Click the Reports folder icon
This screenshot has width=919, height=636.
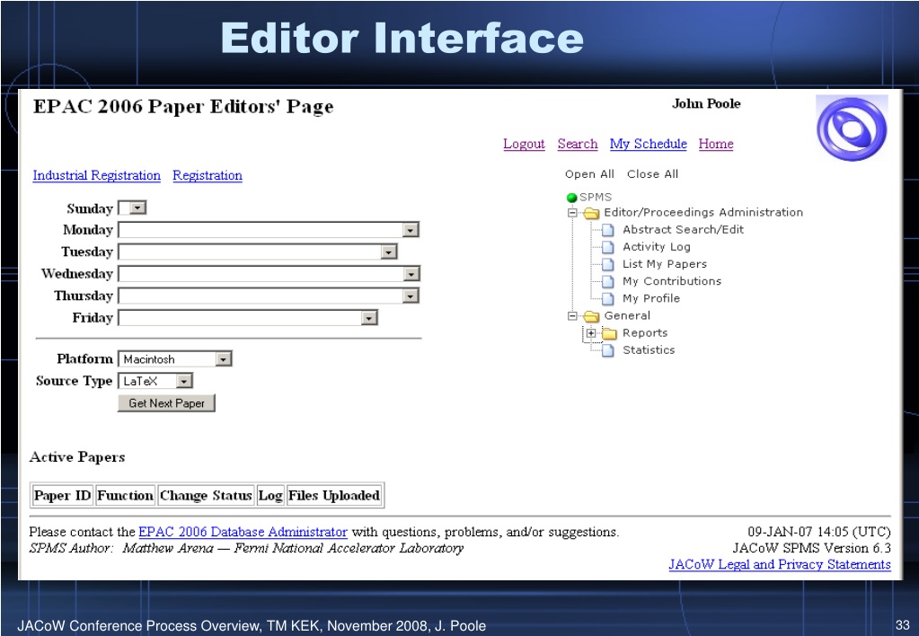[610, 333]
